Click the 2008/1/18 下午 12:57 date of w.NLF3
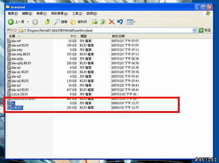The image size is (219, 163). (125, 108)
